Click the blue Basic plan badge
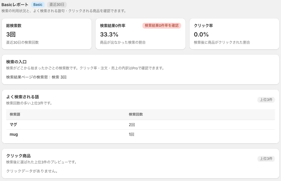This screenshot has height=181, width=281. pyautogui.click(x=38, y=5)
